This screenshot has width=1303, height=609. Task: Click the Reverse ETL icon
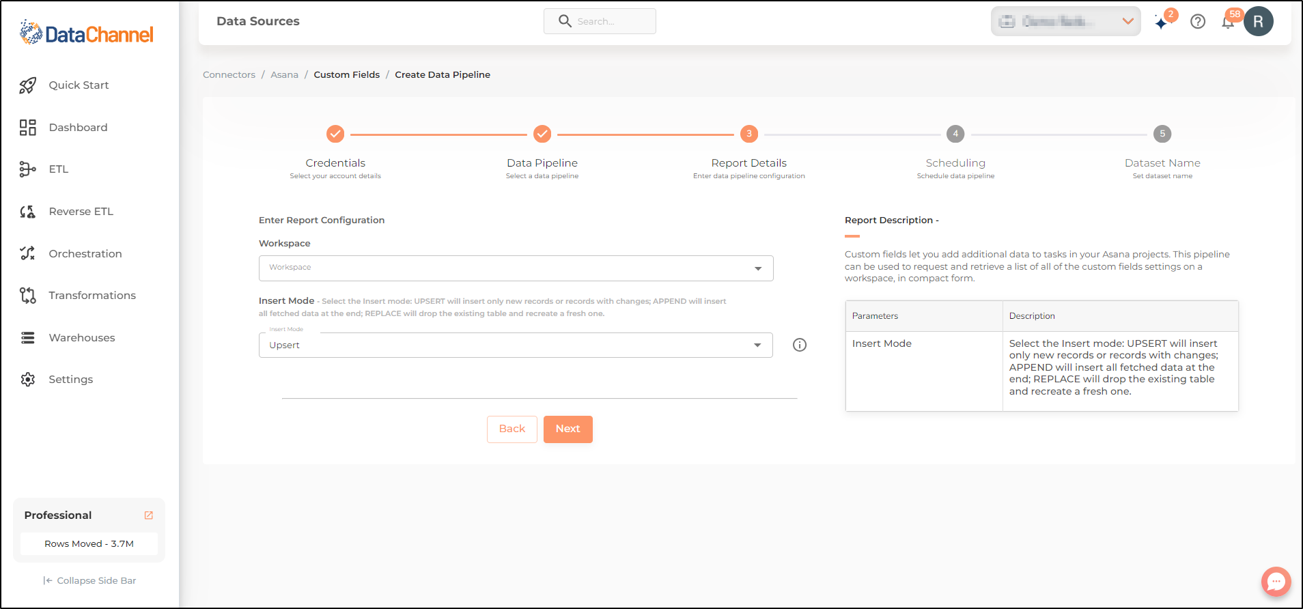(27, 212)
